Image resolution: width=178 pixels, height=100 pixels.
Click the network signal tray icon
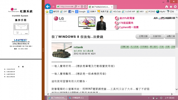point(157,98)
